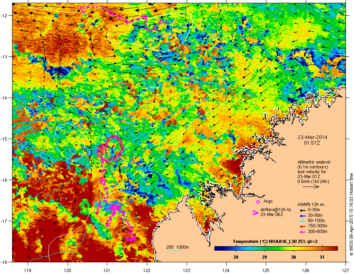Viewport: 354px width, 274px height.
Task: Click the cyan line under 200 1000m
Action: click(175, 251)
